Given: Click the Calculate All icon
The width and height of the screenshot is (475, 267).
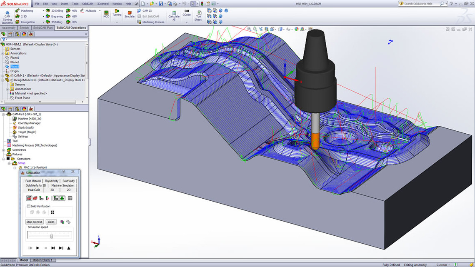Looking at the screenshot, I should pos(174,15).
